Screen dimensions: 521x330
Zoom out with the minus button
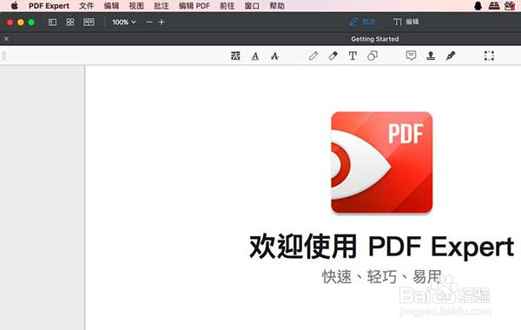click(149, 23)
